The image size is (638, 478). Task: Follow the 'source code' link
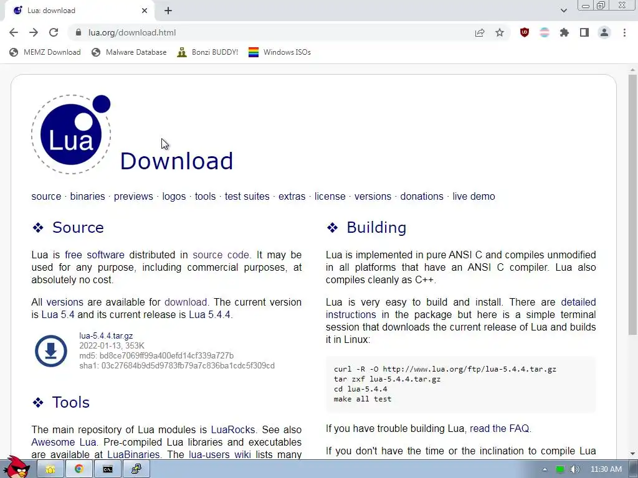tap(221, 255)
